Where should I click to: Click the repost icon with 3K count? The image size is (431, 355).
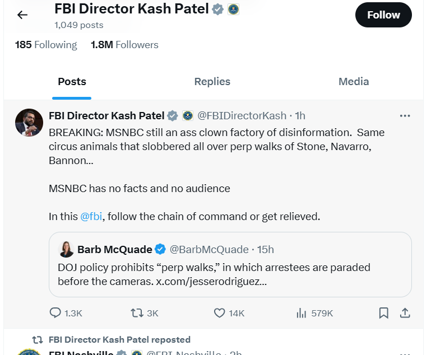tap(137, 313)
